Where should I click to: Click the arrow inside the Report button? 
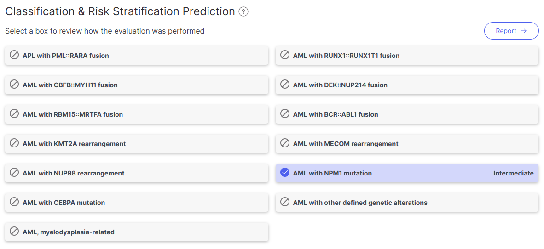[x=524, y=31]
